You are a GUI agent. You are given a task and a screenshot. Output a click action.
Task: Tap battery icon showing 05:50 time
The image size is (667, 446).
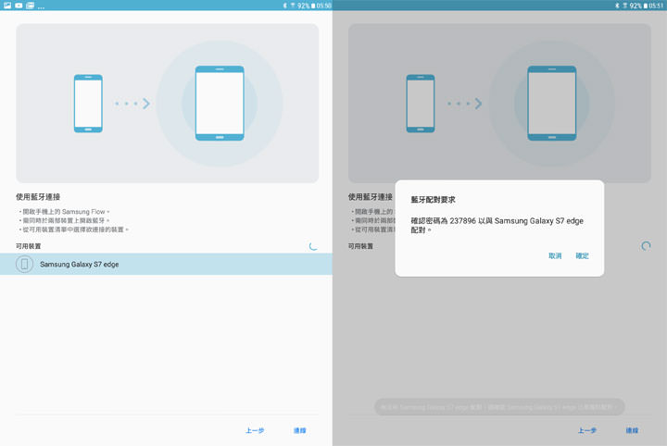pos(312,6)
